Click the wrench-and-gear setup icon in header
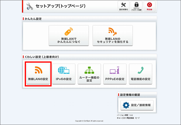The height and width of the screenshot is (125, 181). [30, 6]
